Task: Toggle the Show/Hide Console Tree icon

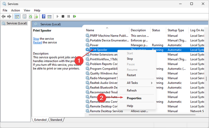Action: tap(17, 16)
